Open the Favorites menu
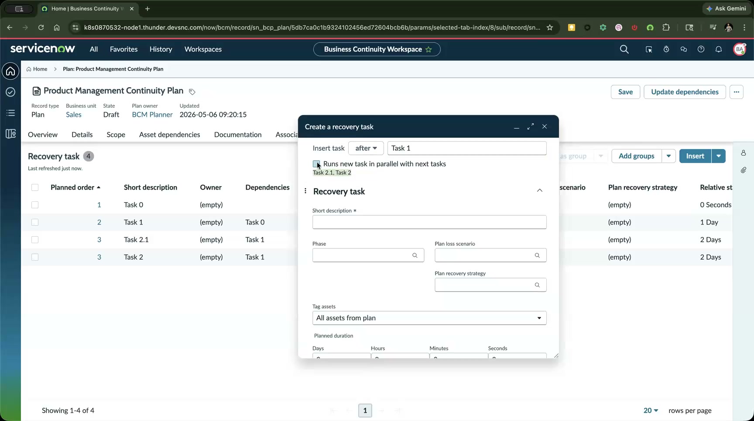 coord(123,49)
